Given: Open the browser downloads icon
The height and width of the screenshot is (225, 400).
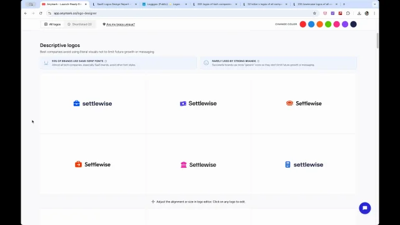Looking at the screenshot, I should 359,13.
